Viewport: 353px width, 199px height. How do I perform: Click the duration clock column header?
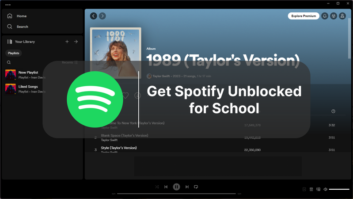pyautogui.click(x=333, y=111)
